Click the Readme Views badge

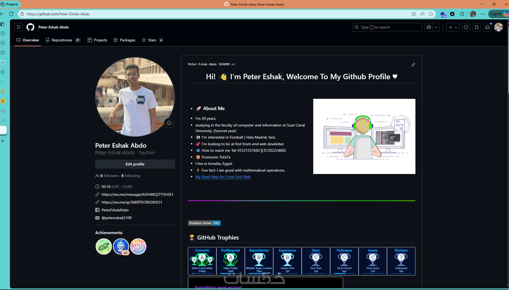(x=204, y=223)
